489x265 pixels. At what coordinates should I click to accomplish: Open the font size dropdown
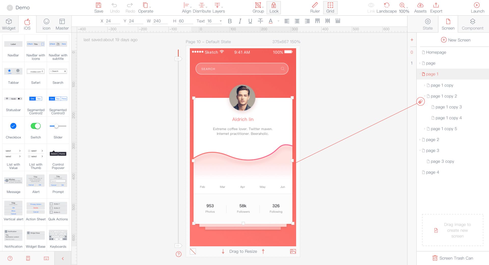[x=220, y=21]
